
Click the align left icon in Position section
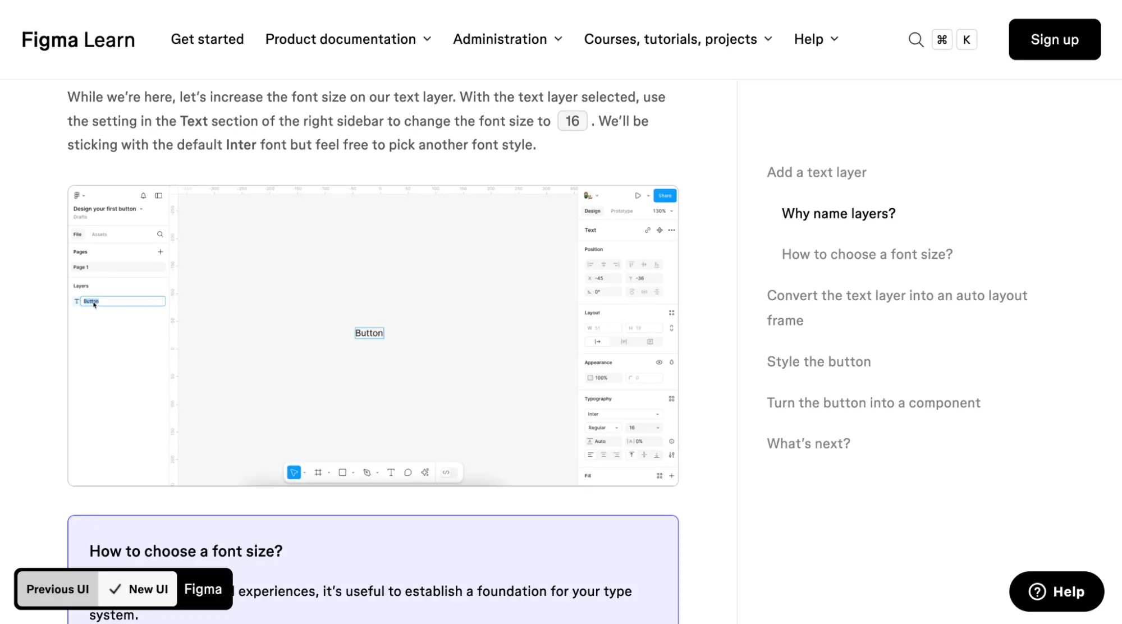[x=590, y=264]
